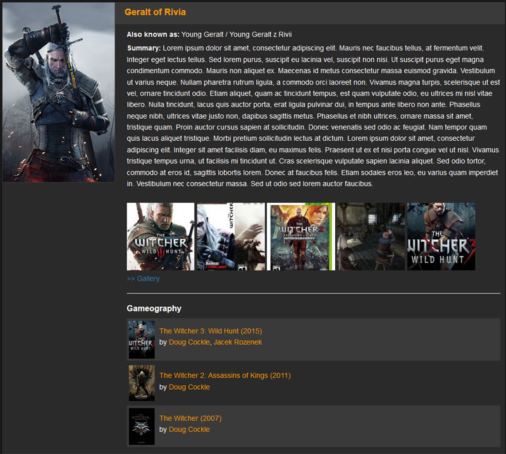Open second gallery image with white-haired Geralt
The height and width of the screenshot is (454, 506).
[231, 237]
